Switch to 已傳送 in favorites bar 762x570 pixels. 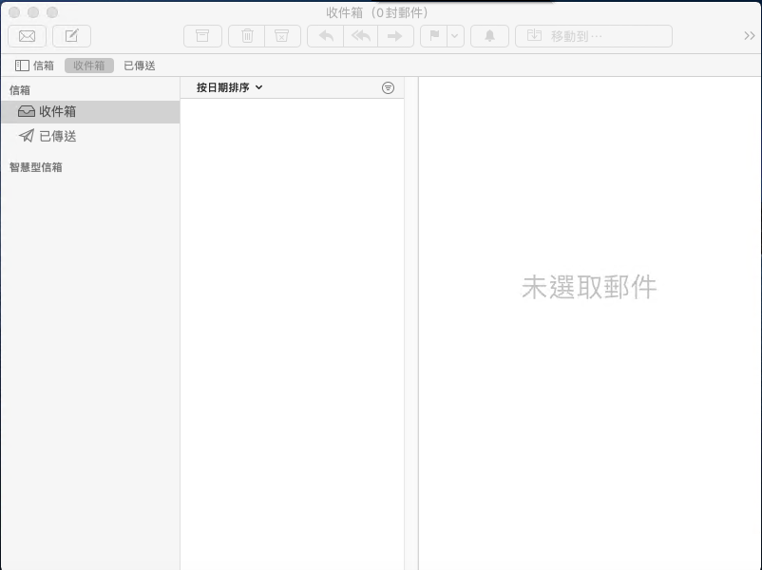(140, 66)
